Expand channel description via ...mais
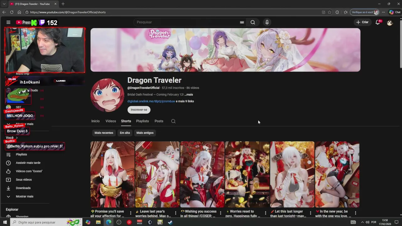402x226 pixels. tap(188, 94)
